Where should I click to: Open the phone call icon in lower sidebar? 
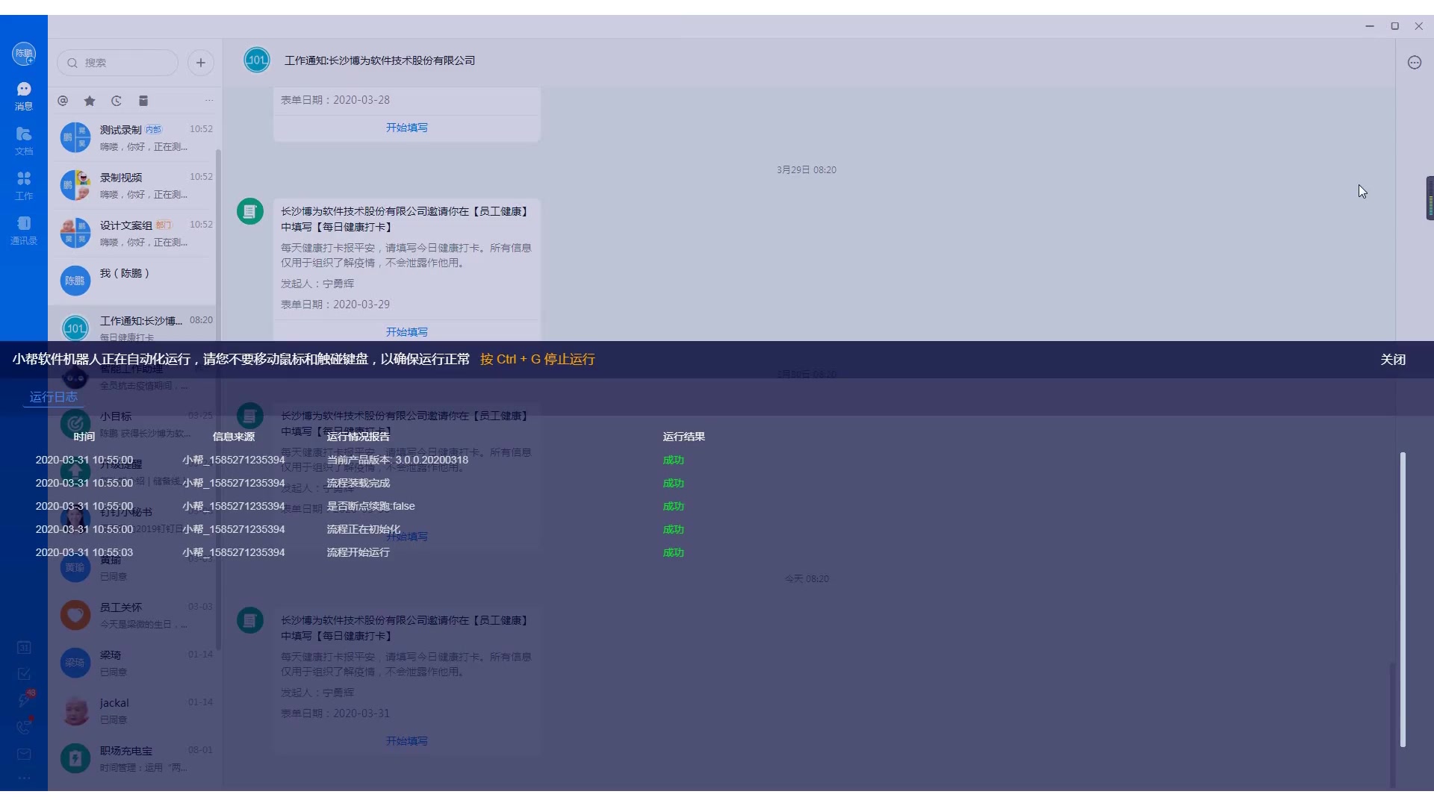tap(25, 726)
